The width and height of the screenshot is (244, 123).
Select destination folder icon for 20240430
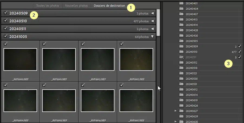(x=181, y=36)
